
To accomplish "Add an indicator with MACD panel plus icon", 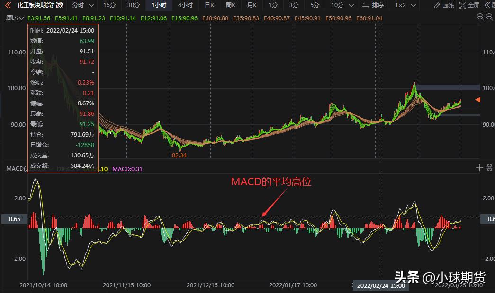I will (479, 167).
